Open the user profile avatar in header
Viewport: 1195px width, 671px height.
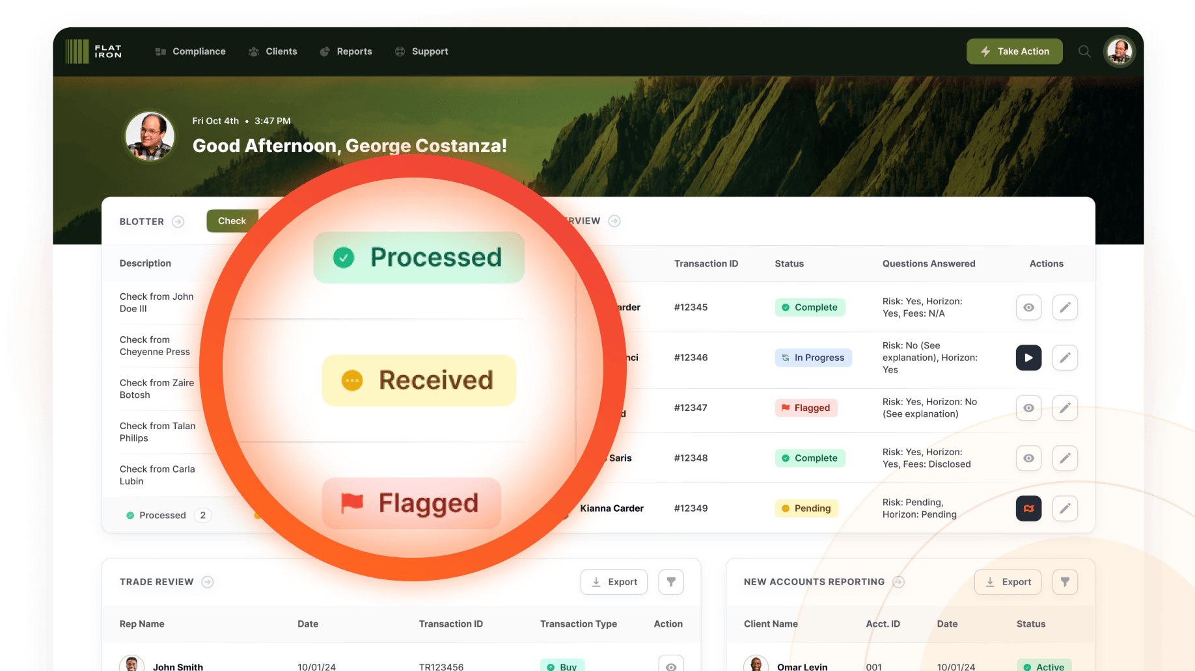1119,51
